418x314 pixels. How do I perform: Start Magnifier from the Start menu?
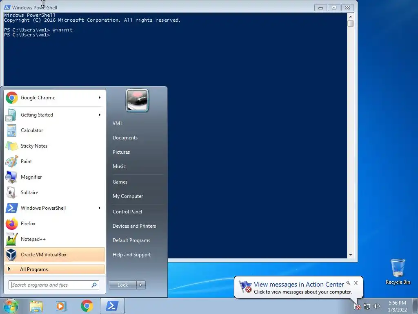[55, 177]
